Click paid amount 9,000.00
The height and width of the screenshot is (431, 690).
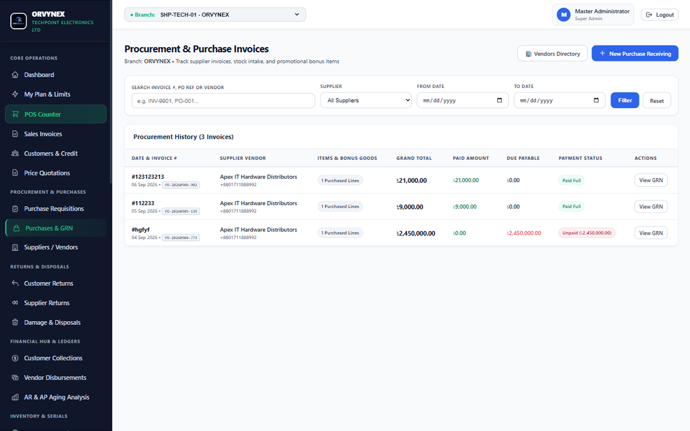click(x=464, y=207)
